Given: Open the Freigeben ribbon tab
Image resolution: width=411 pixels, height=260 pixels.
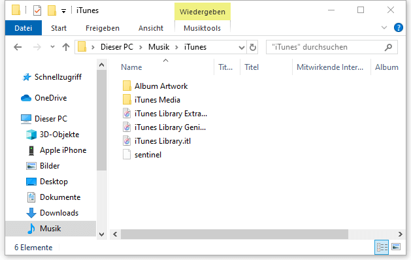Looking at the screenshot, I should pos(103,28).
